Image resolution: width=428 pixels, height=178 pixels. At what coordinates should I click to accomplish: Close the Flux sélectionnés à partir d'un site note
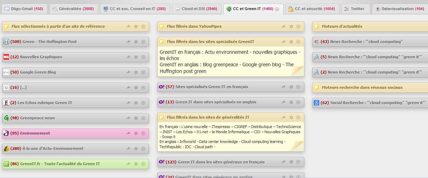pos(143,26)
